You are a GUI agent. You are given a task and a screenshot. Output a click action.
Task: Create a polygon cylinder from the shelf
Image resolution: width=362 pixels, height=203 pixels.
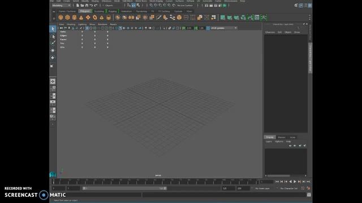(74, 17)
